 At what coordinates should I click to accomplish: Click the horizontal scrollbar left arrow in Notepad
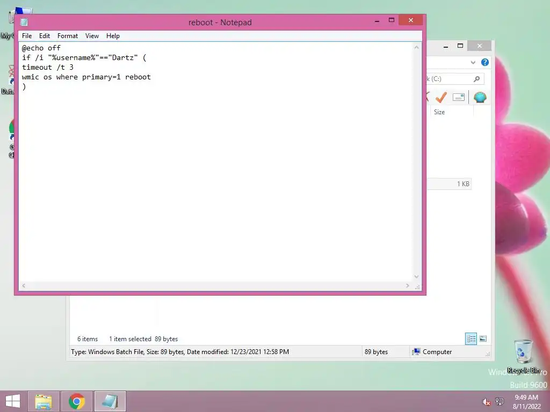(x=24, y=286)
